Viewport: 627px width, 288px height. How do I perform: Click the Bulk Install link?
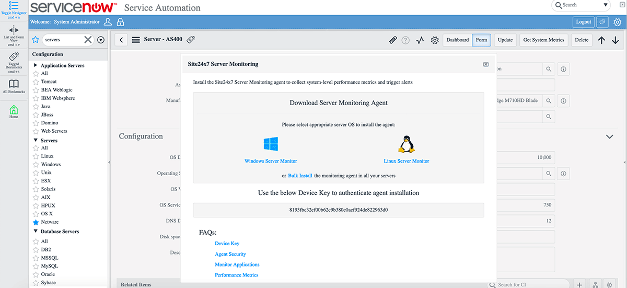300,176
